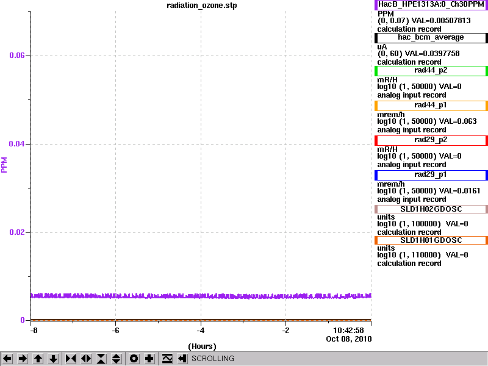
Task: Click the return-arrow scroll mode icon
Action: 182,359
